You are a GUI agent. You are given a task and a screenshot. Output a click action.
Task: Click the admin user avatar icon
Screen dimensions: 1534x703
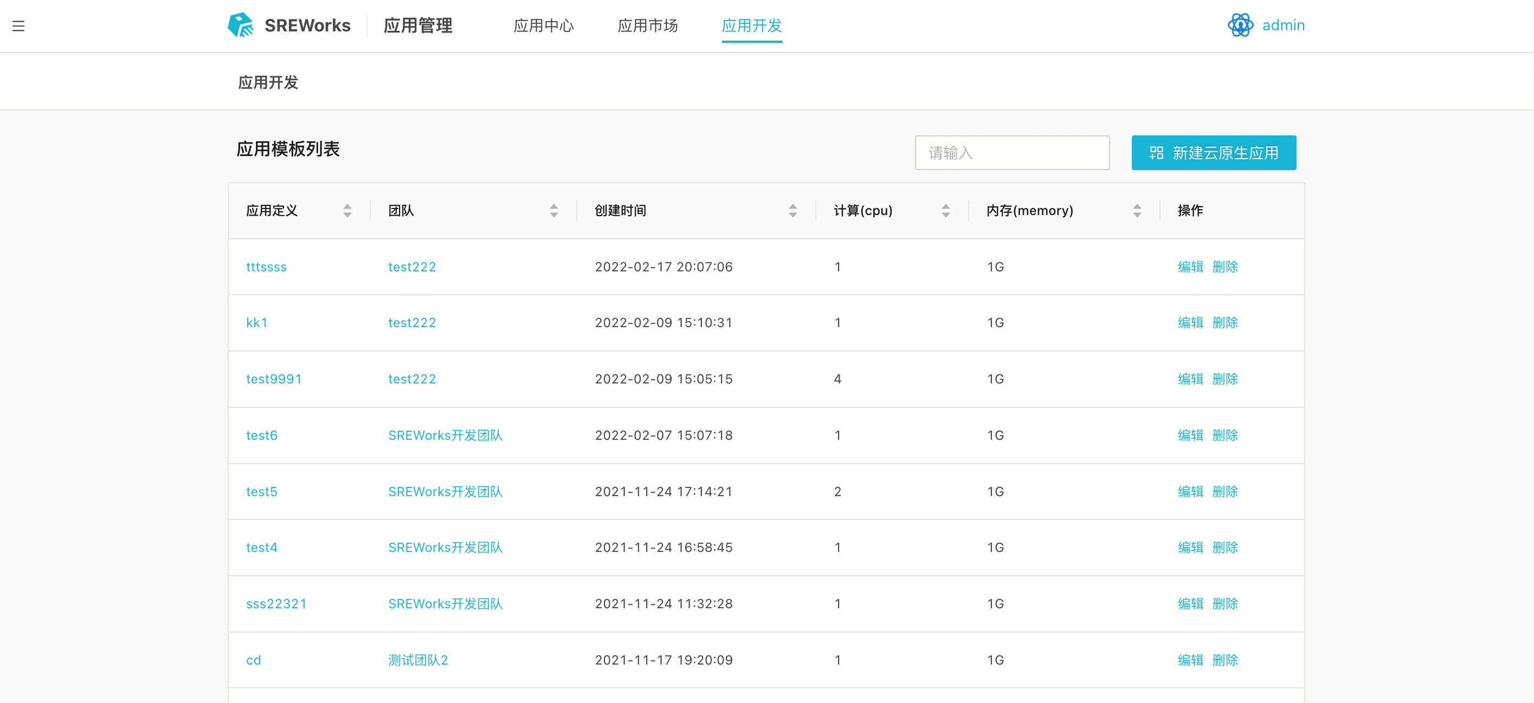(x=1240, y=25)
